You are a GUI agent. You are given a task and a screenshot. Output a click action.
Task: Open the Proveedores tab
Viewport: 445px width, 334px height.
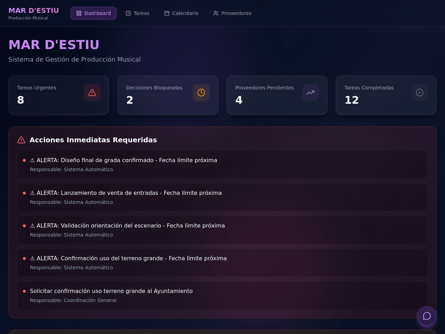232,13
